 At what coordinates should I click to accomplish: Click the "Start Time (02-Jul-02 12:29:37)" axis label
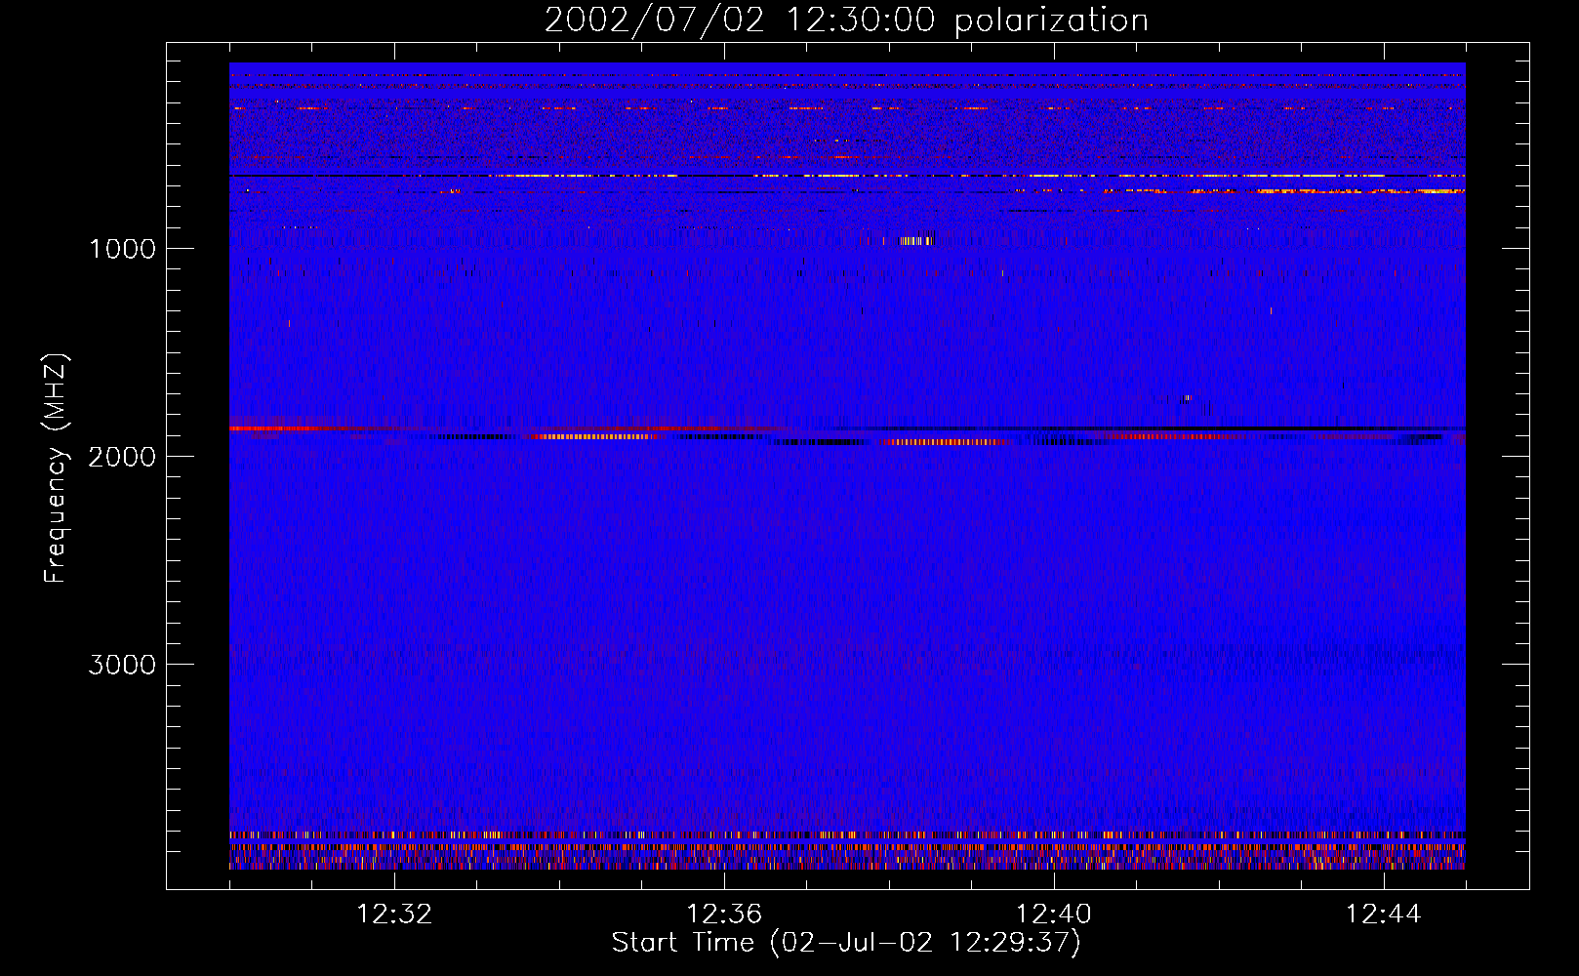tap(846, 943)
